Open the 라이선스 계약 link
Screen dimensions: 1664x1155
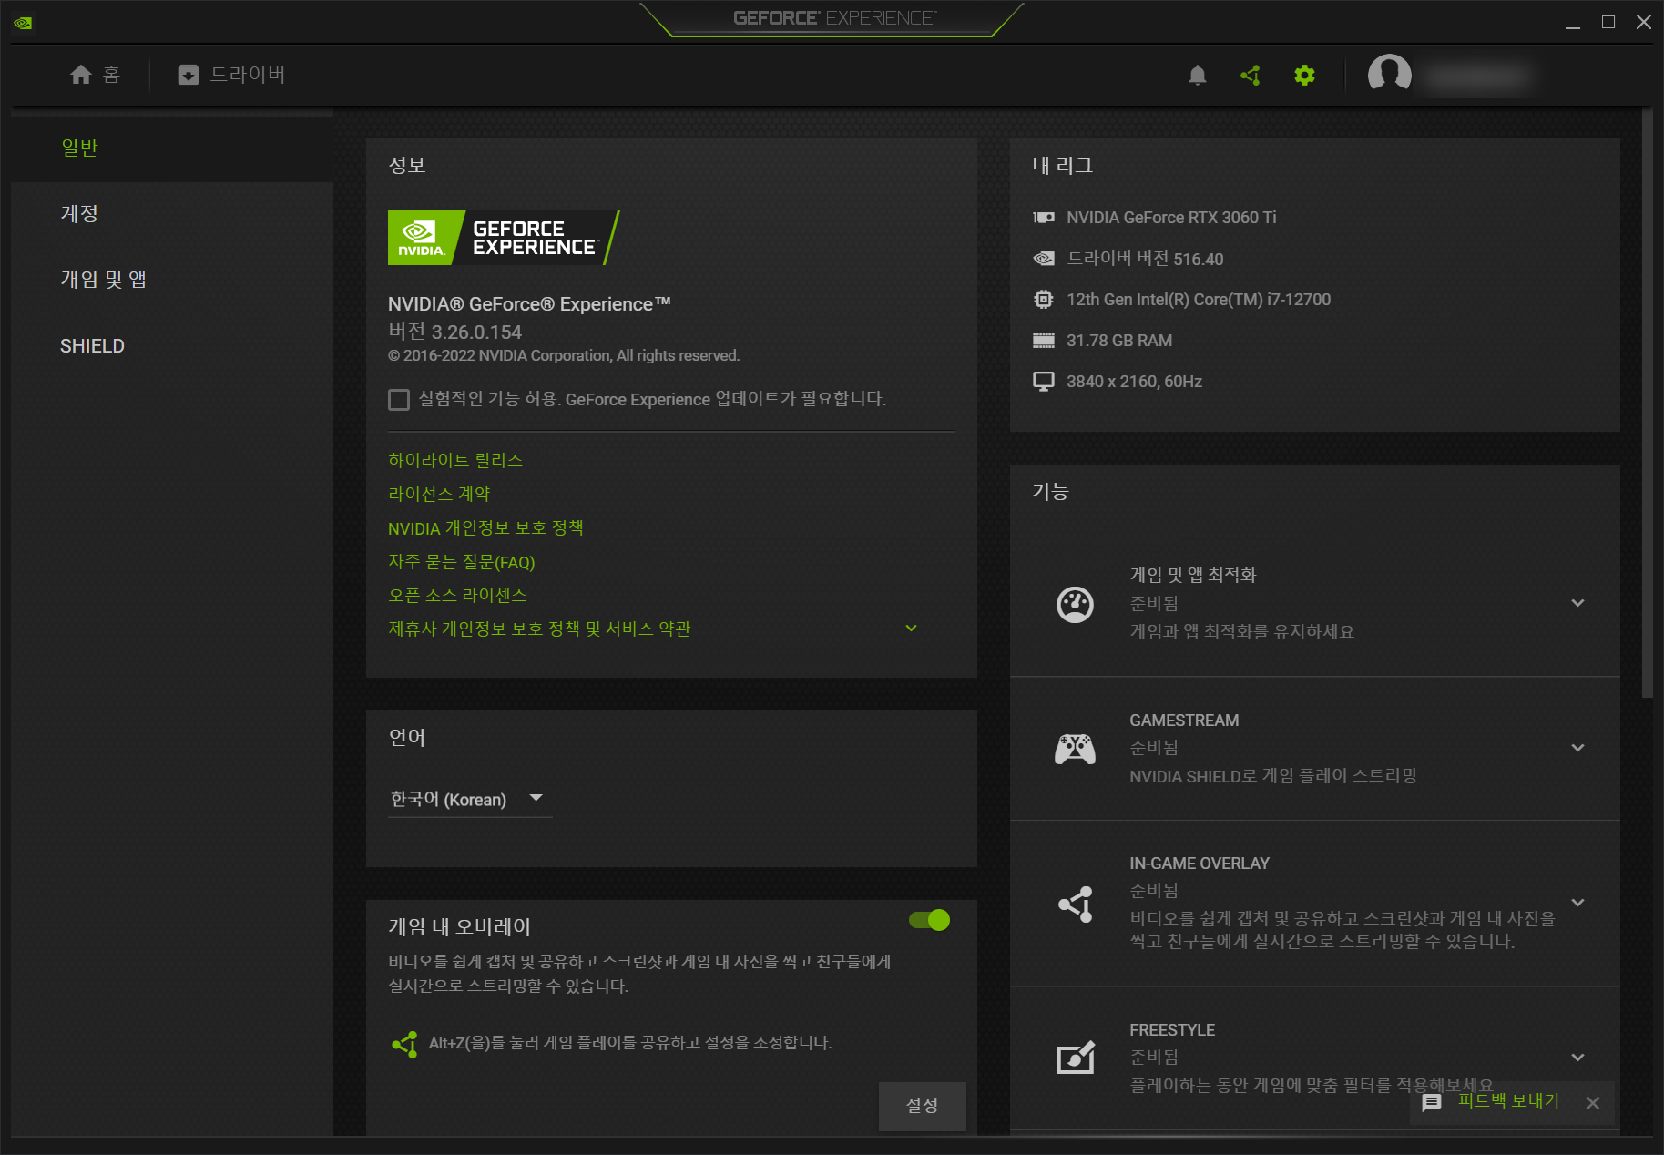(439, 494)
